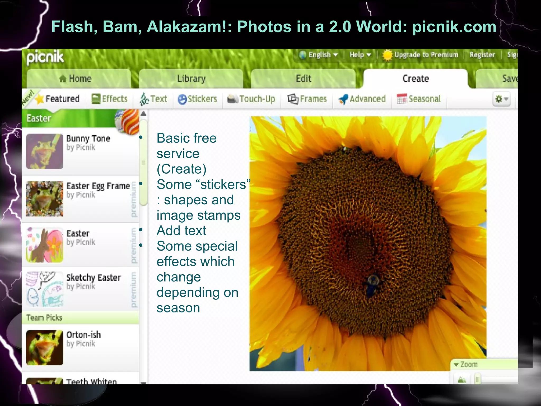Click the 'Bunny Tone' effect name
Screen dimensions: 541x406
(88, 139)
